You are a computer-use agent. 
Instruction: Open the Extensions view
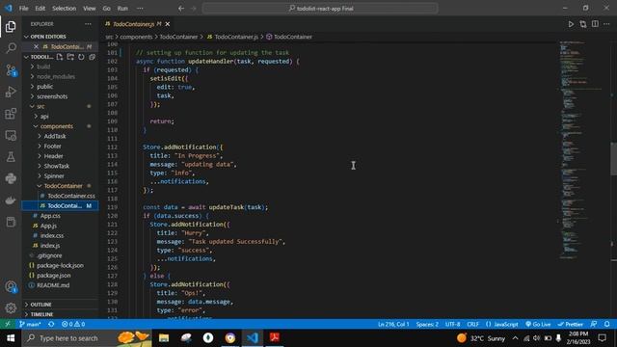click(x=11, y=114)
